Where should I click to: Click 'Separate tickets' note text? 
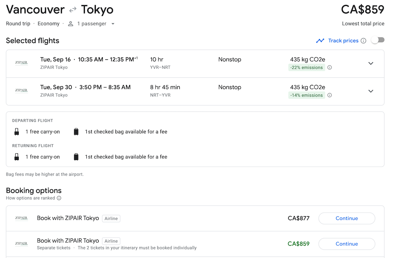pyautogui.click(x=54, y=248)
